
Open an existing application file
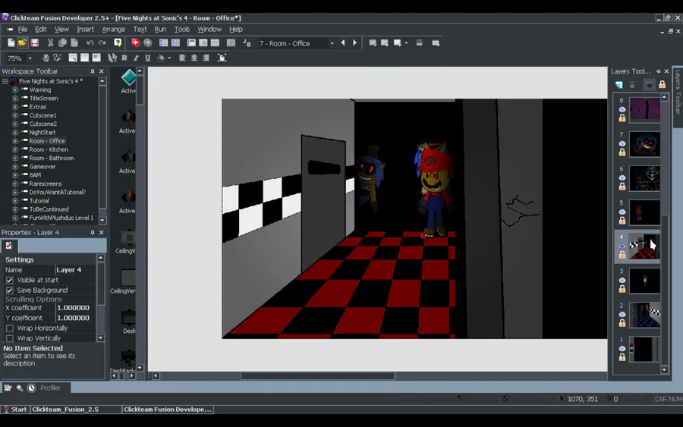(x=22, y=42)
